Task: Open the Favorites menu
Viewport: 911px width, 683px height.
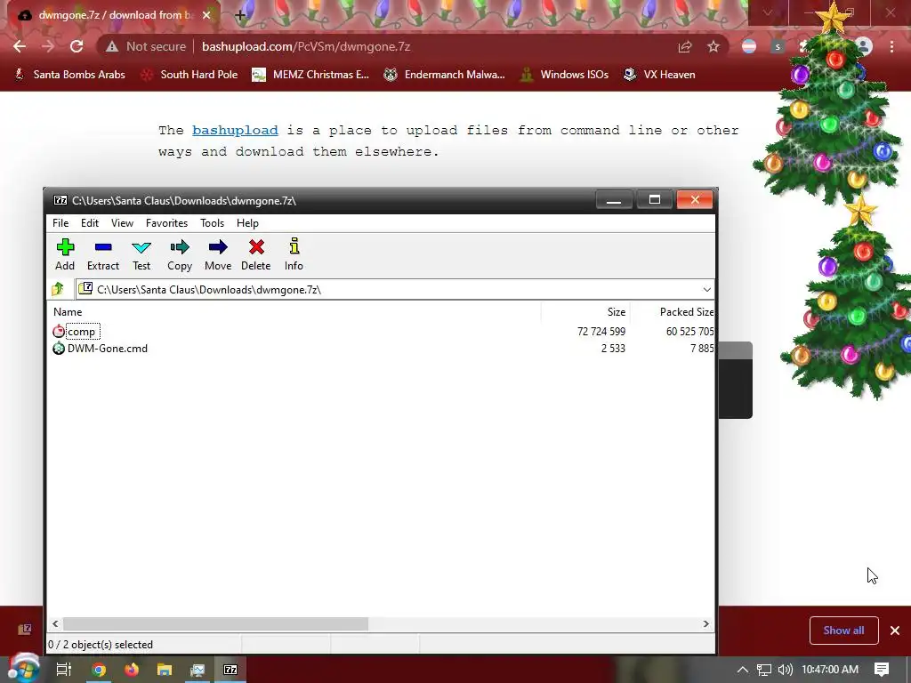Action: click(166, 223)
